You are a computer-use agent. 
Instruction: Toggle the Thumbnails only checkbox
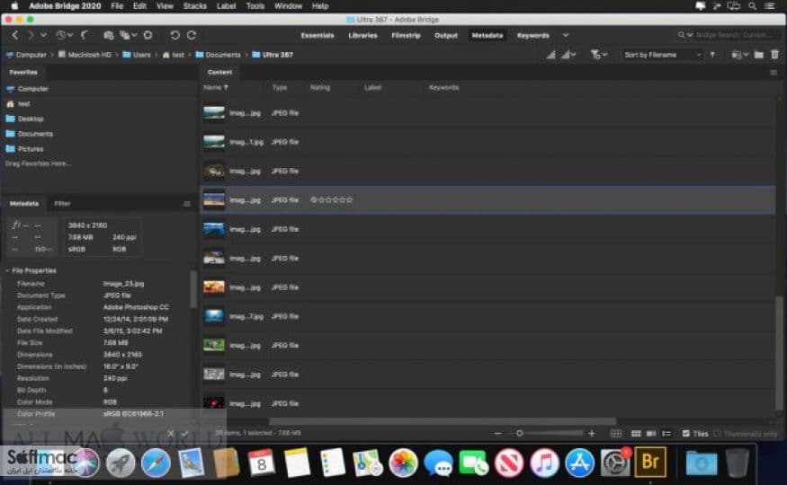(x=717, y=434)
